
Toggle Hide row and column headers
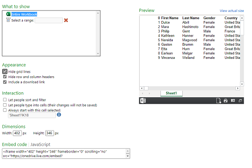(x=5, y=77)
